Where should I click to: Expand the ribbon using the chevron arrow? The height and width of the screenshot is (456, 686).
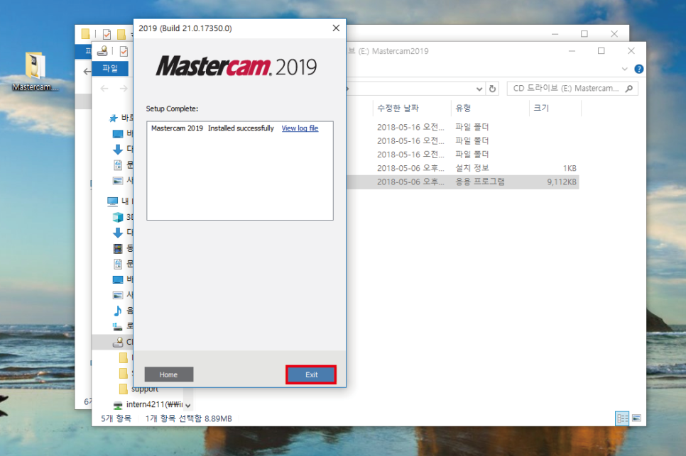coord(625,69)
